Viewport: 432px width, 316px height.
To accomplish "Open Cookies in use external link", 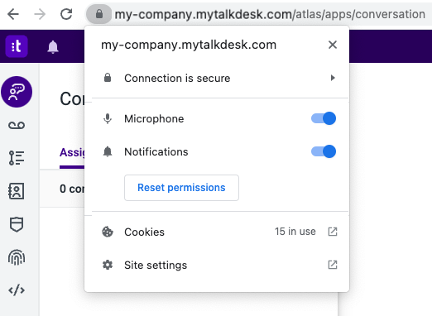I will 333,232.
